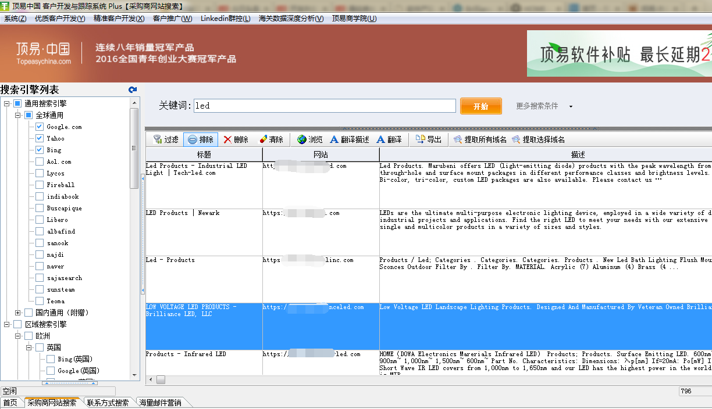
Task: Click the 关键词 keyword input field
Action: tap(325, 106)
